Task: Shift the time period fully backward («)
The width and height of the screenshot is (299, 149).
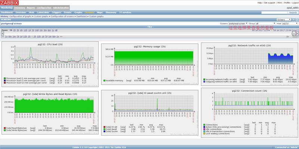Action: pos(2,37)
